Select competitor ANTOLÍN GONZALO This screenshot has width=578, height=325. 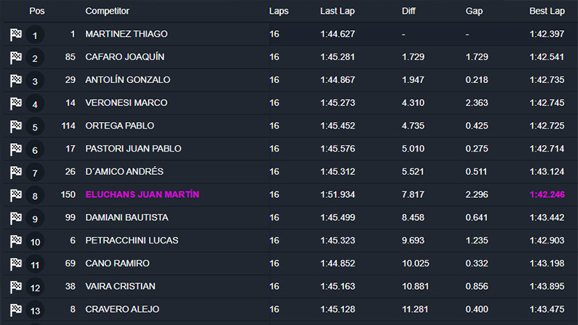127,80
